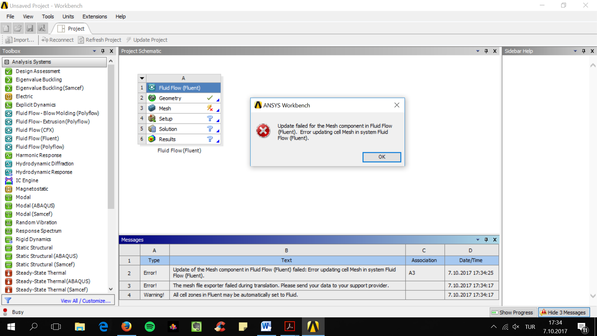Viewport: 597px width, 336px height.
Task: Click the Mesh cell failed status icon
Action: pyautogui.click(x=210, y=108)
